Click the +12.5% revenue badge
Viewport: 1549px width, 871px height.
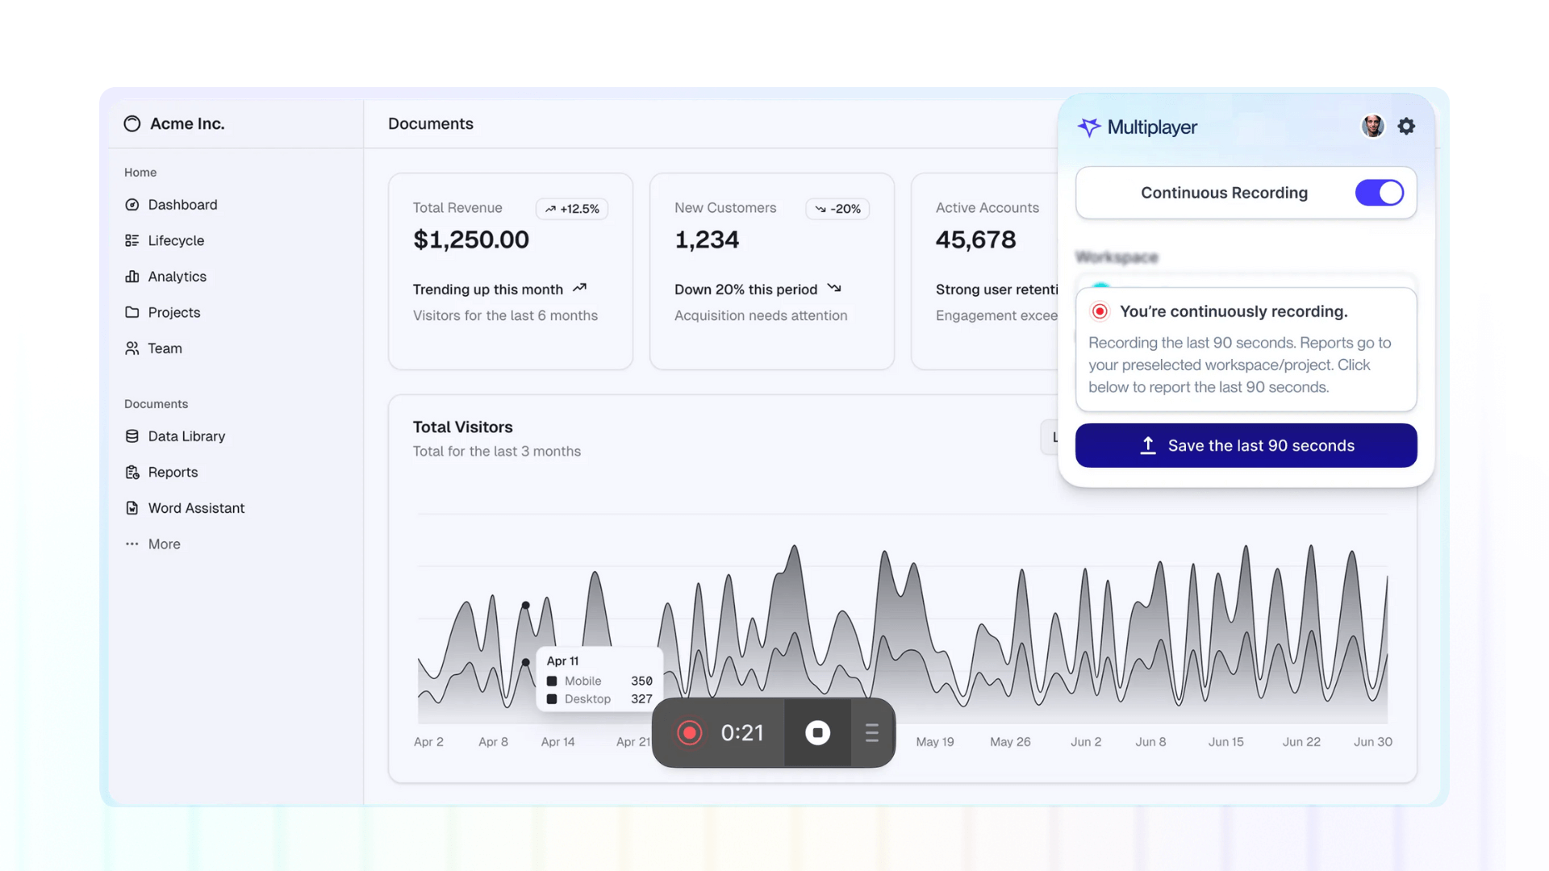pyautogui.click(x=571, y=208)
